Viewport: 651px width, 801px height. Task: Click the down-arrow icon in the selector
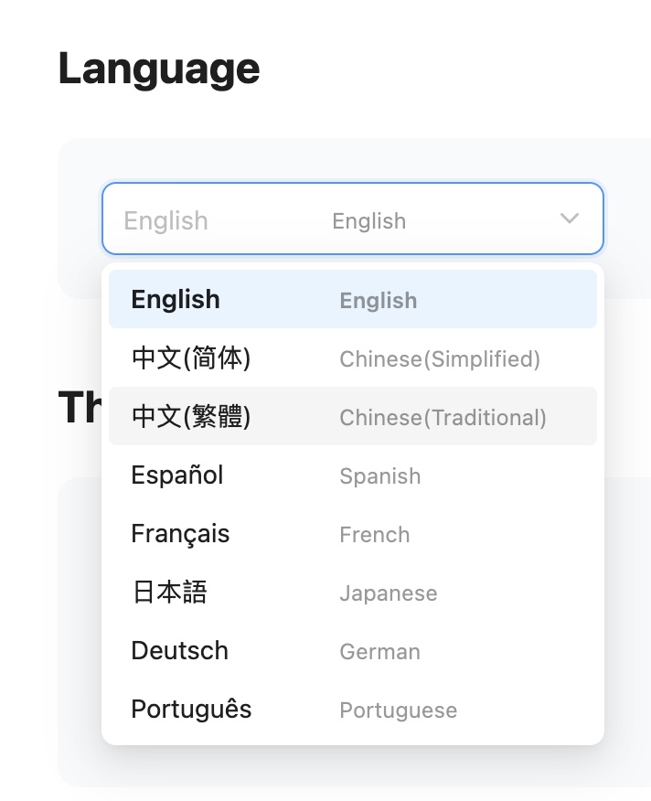click(569, 219)
